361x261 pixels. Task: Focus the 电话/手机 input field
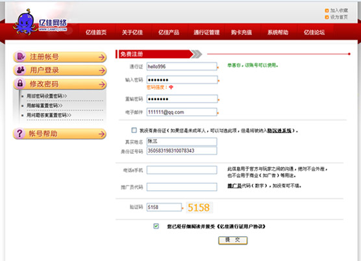182,170
